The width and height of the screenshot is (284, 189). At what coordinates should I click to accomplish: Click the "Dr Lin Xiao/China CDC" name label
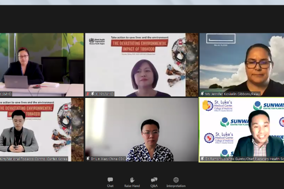[x=108, y=159]
